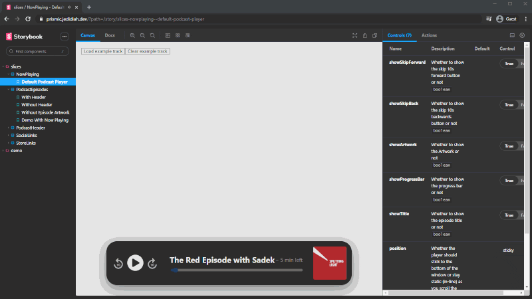Open the Actions addon tab
The image size is (532, 299).
(x=429, y=35)
